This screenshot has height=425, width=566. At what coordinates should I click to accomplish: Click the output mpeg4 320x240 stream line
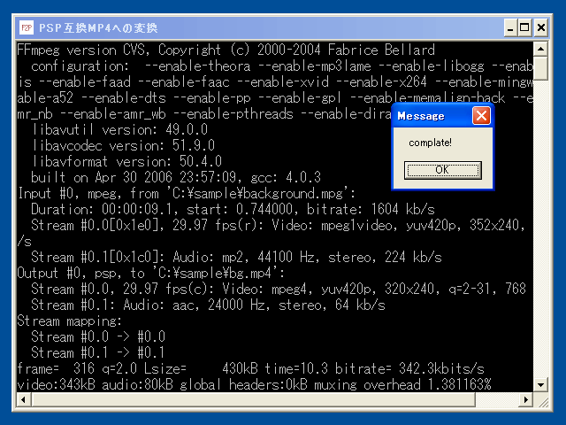(x=279, y=289)
